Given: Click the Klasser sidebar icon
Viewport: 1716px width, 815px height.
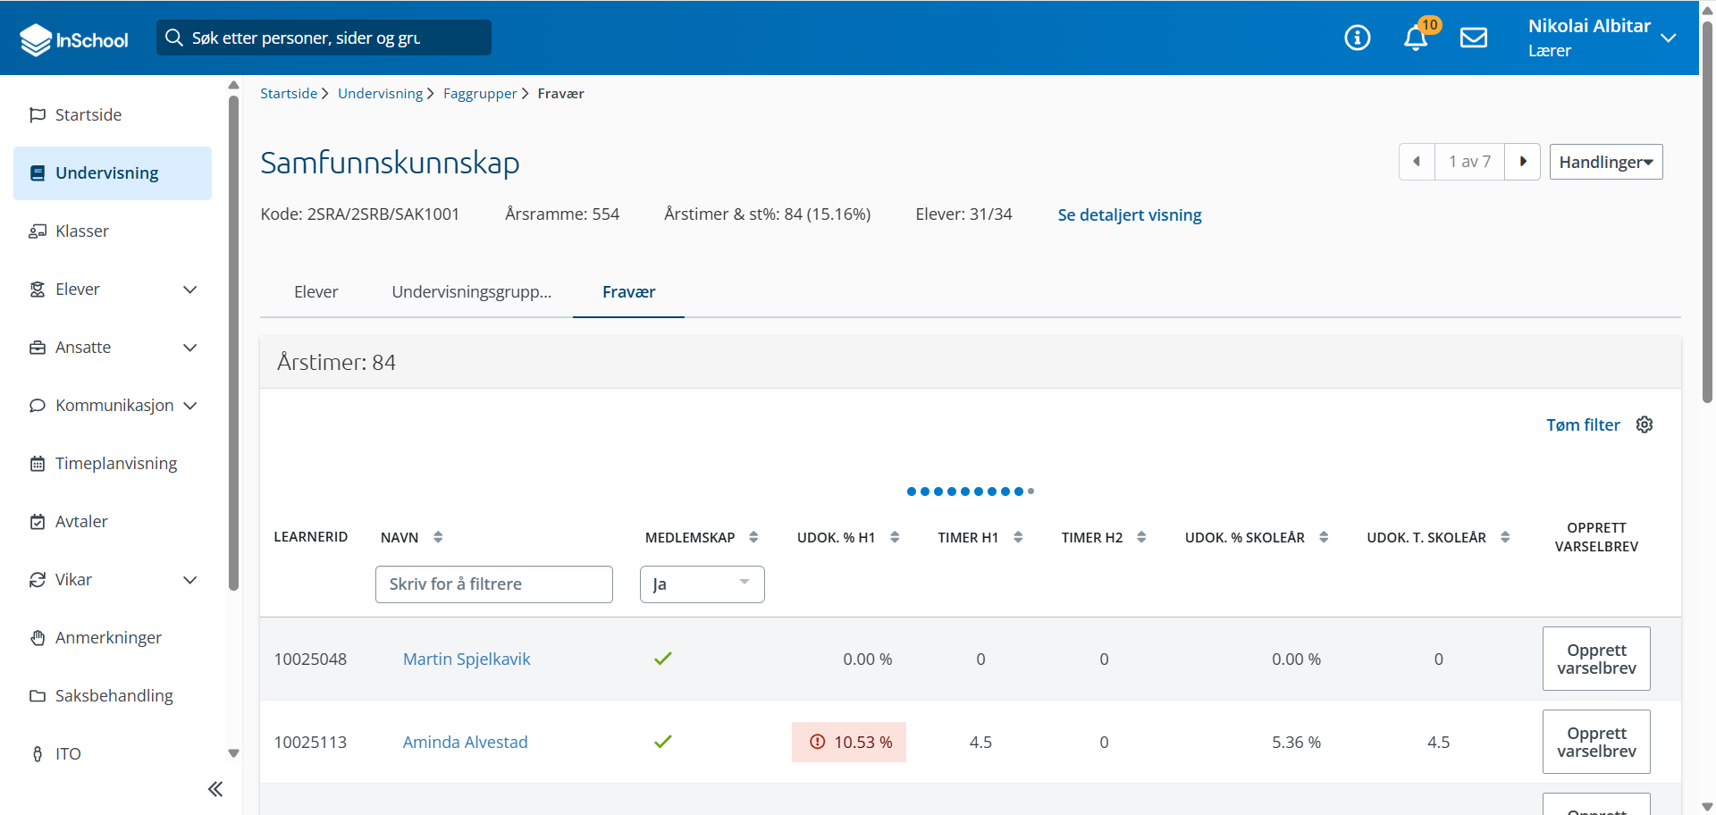Looking at the screenshot, I should tap(38, 231).
